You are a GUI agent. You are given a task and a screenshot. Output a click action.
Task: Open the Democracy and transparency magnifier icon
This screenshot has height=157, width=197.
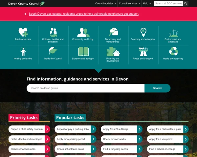(x=113, y=32)
